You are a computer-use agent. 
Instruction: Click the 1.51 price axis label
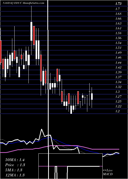click(118, 48)
